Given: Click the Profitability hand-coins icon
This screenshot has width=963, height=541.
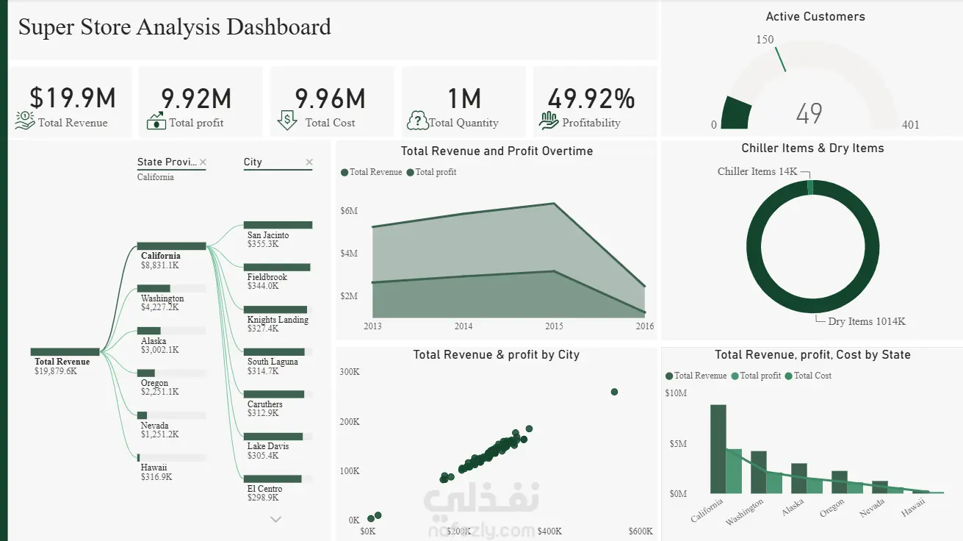Looking at the screenshot, I should pos(549,121).
